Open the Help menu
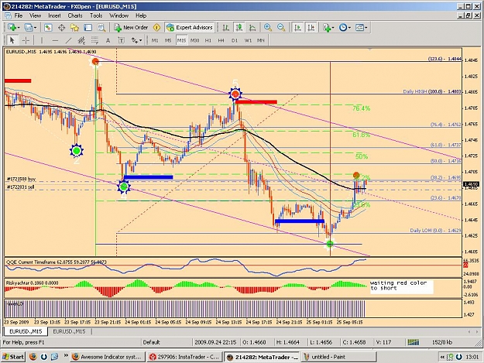 coord(141,15)
